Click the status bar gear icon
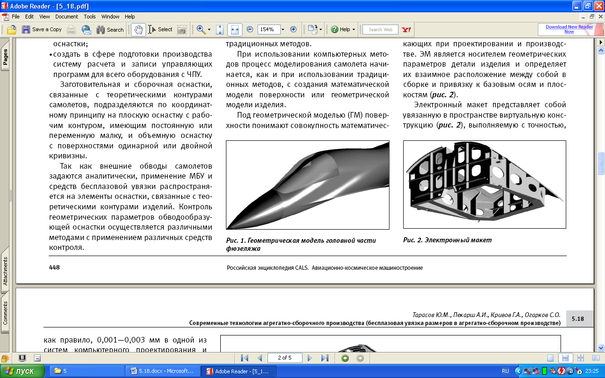 coord(5,358)
